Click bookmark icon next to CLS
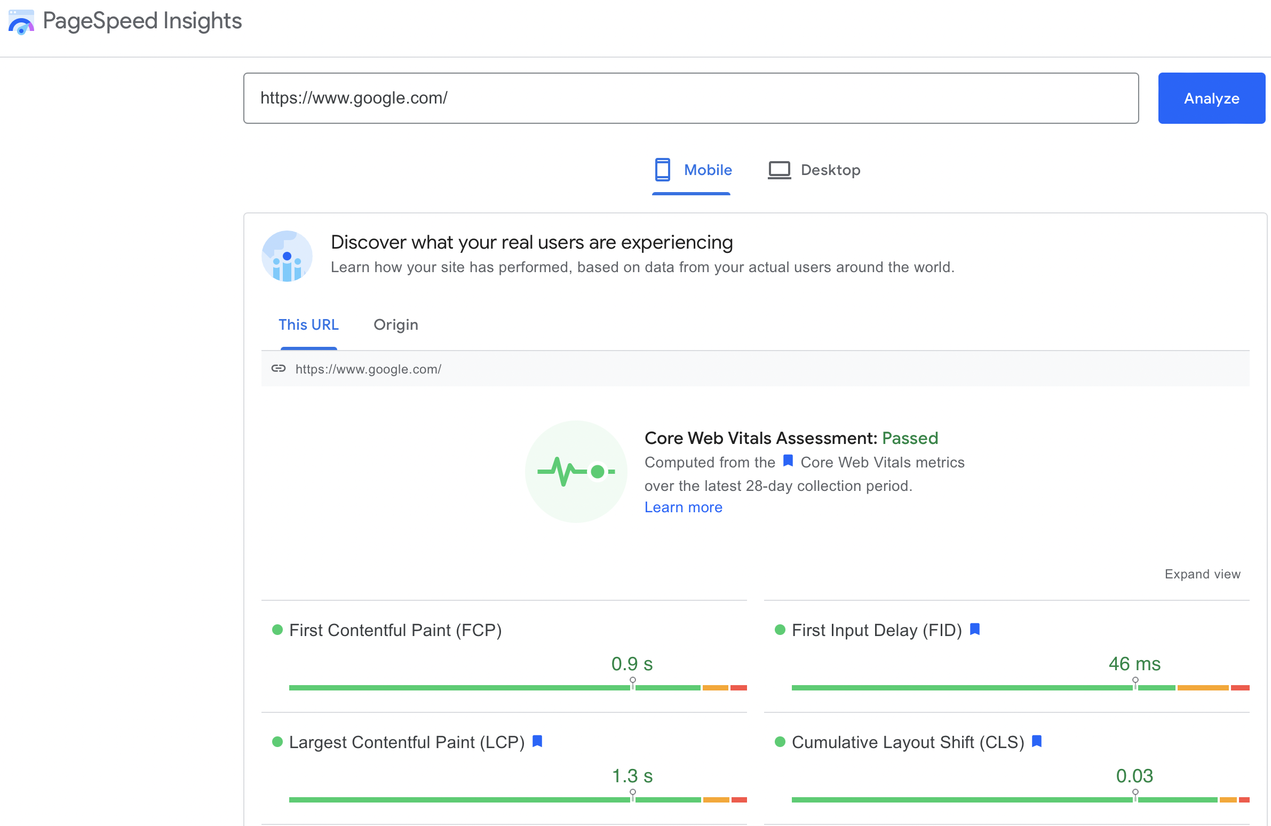Screen dimensions: 1271x826 [x=1037, y=742]
